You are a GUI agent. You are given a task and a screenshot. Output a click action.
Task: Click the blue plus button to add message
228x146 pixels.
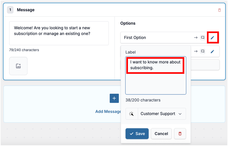pos(114,98)
